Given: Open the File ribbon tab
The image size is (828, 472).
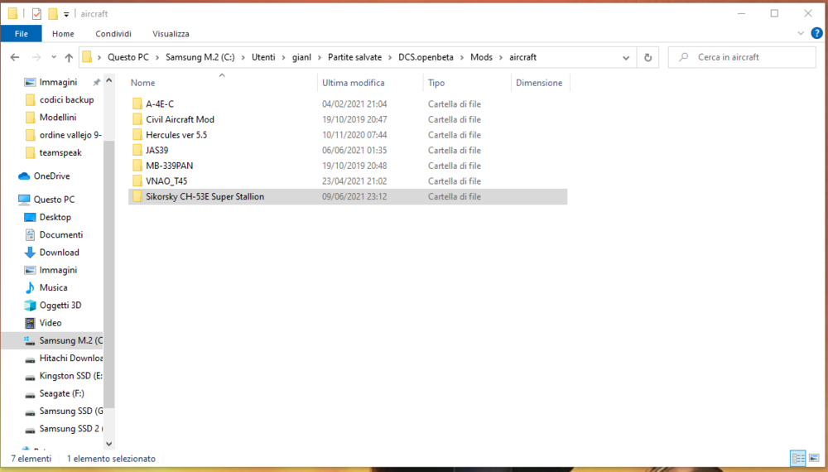Looking at the screenshot, I should click(22, 34).
